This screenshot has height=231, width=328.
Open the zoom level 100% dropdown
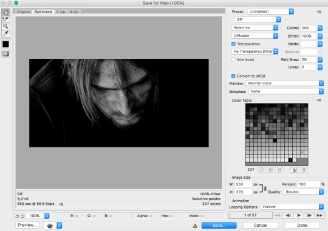[47, 216]
